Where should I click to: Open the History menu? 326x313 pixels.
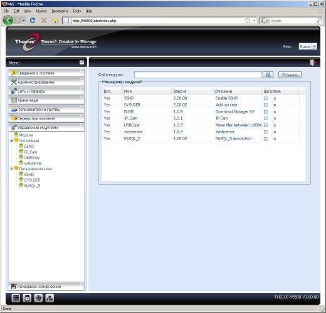tap(41, 11)
